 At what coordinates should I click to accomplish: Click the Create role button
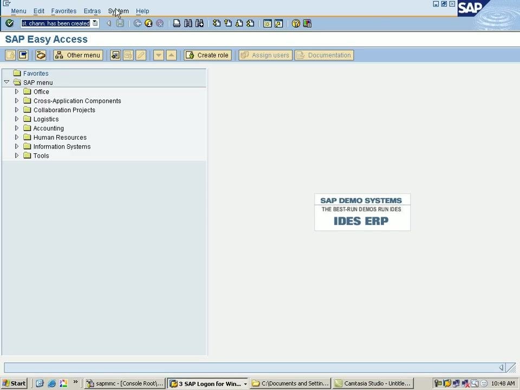tap(207, 55)
